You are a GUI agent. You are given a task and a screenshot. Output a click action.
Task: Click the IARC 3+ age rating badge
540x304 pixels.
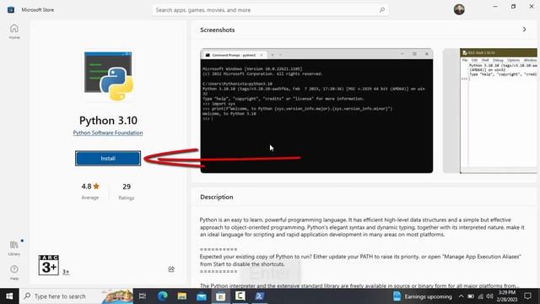(49, 265)
